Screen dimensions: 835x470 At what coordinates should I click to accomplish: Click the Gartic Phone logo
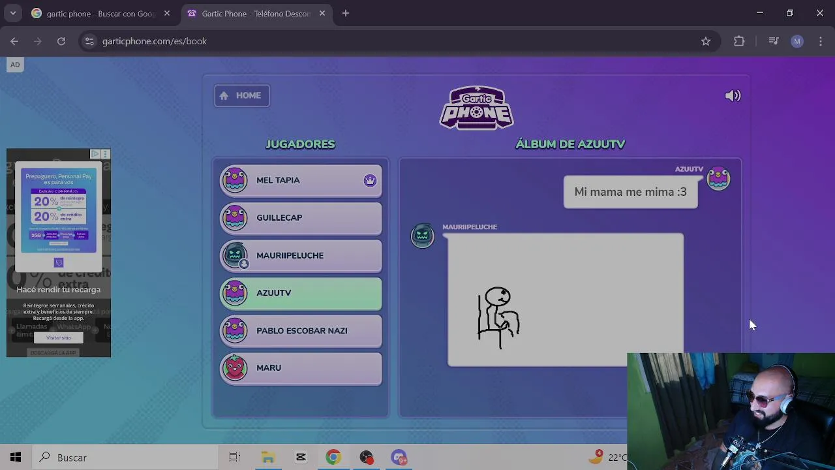(x=476, y=107)
